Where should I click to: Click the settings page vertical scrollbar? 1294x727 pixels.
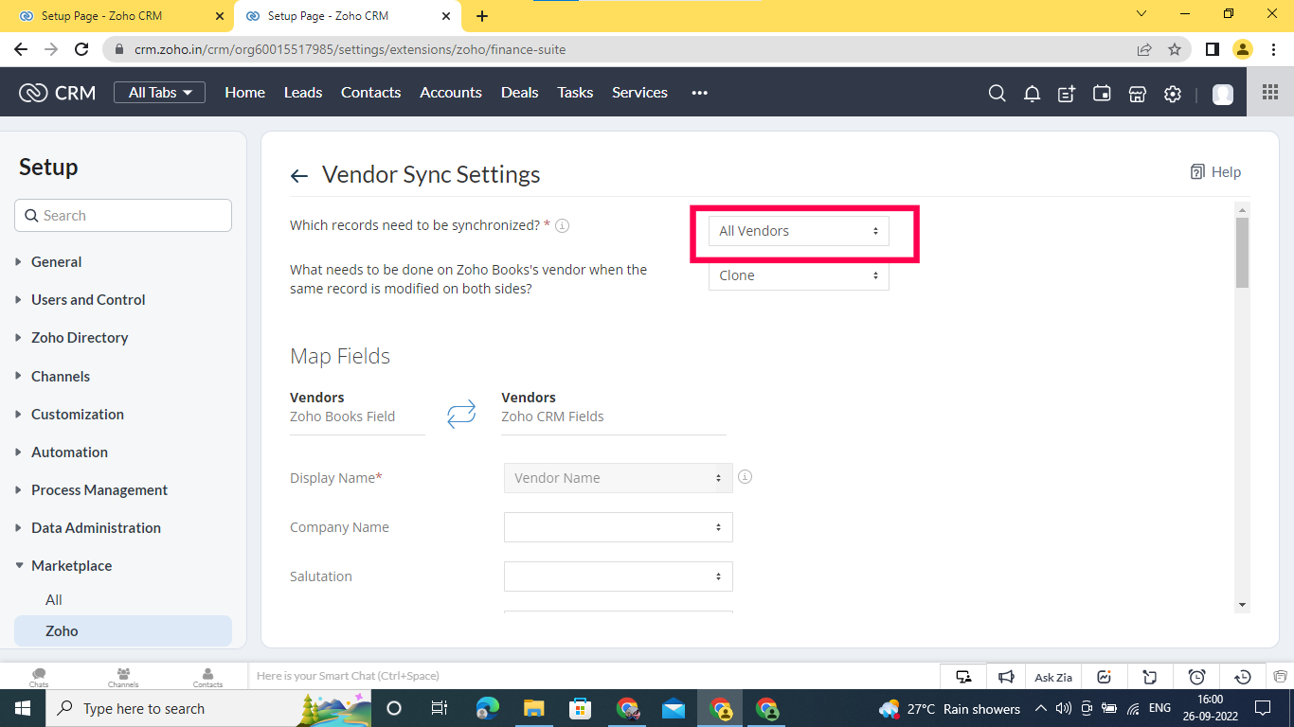(1243, 252)
